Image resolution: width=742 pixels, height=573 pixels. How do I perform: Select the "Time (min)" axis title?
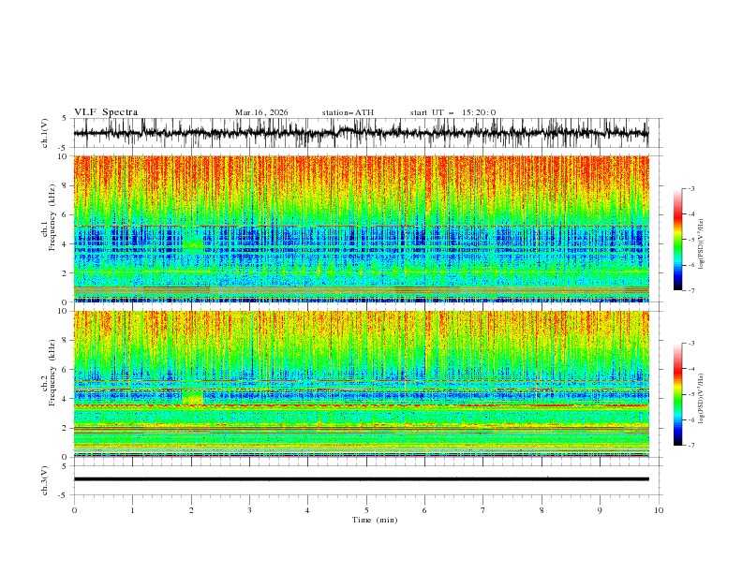tap(375, 520)
